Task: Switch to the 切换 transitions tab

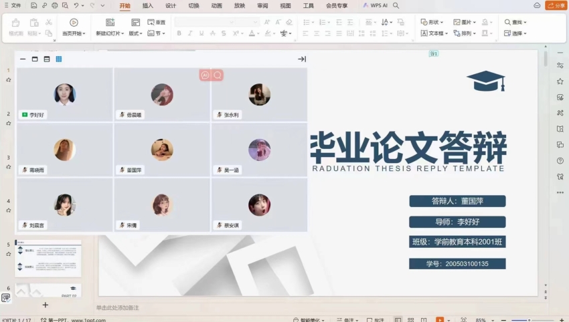Action: click(x=193, y=5)
